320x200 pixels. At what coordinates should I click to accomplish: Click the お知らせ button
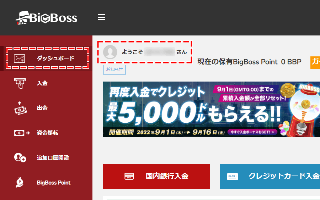(114, 70)
